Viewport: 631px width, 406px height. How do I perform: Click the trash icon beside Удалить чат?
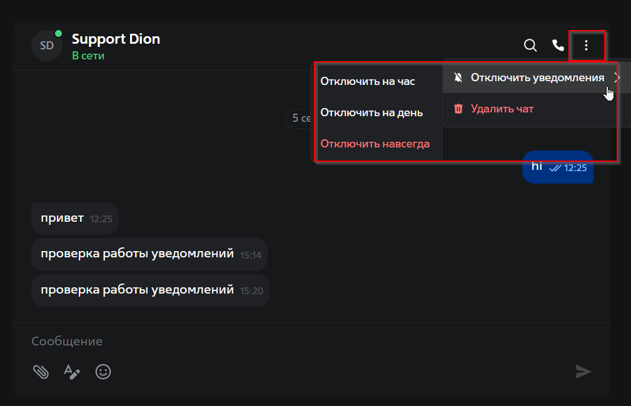[x=458, y=109]
